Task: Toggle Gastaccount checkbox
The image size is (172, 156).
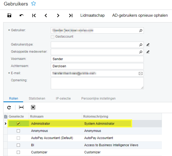Action: point(52,37)
